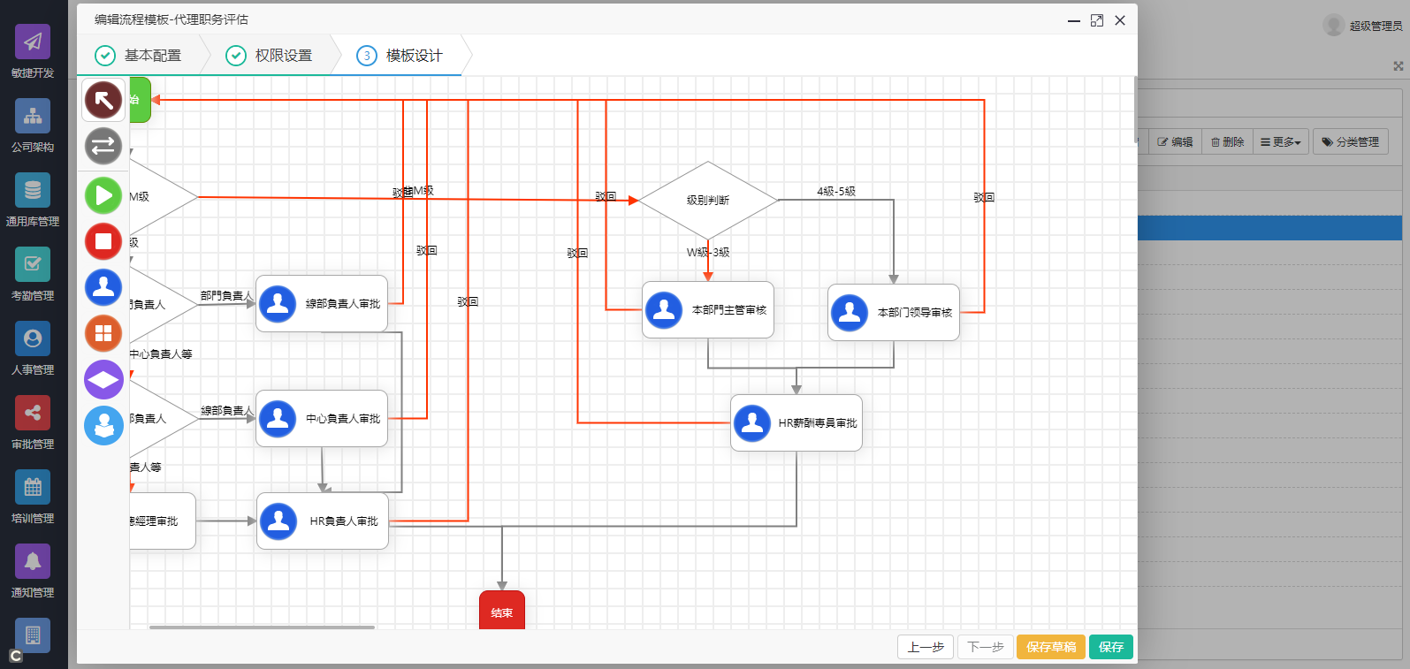1410x669 pixels.
Task: Select the purple diamond decision tool
Action: [x=103, y=380]
